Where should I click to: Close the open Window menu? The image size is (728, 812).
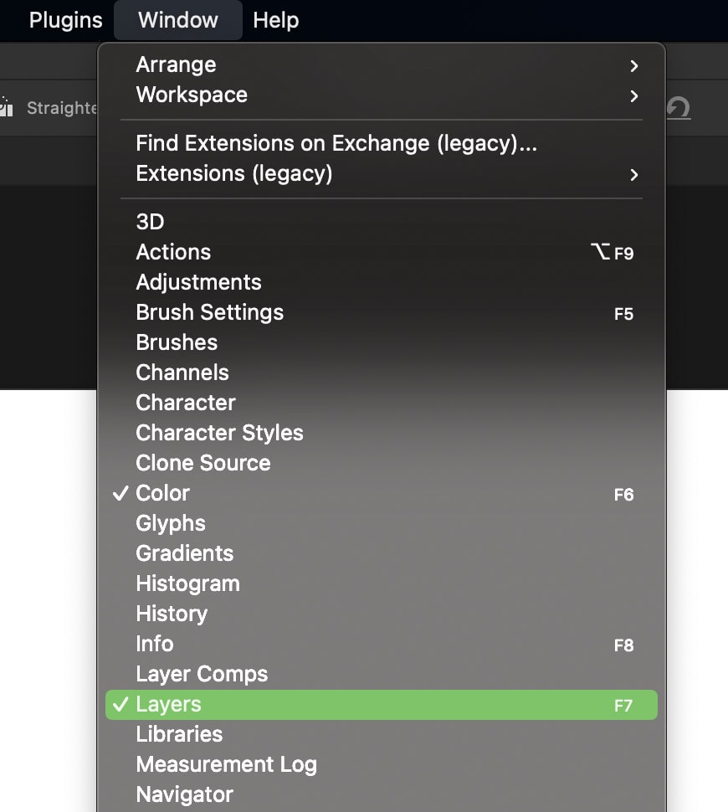[178, 20]
